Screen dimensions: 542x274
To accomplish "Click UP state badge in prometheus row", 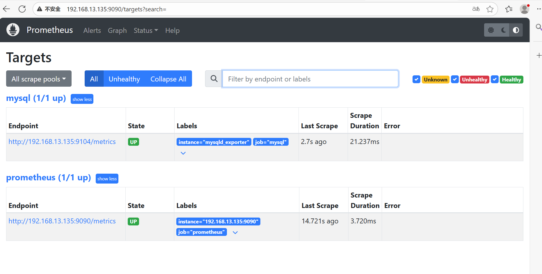I will click(133, 221).
